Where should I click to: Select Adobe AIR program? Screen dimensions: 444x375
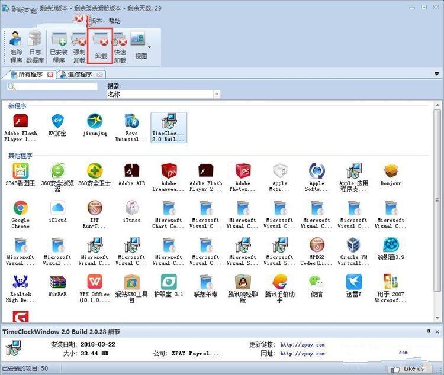[131, 174]
